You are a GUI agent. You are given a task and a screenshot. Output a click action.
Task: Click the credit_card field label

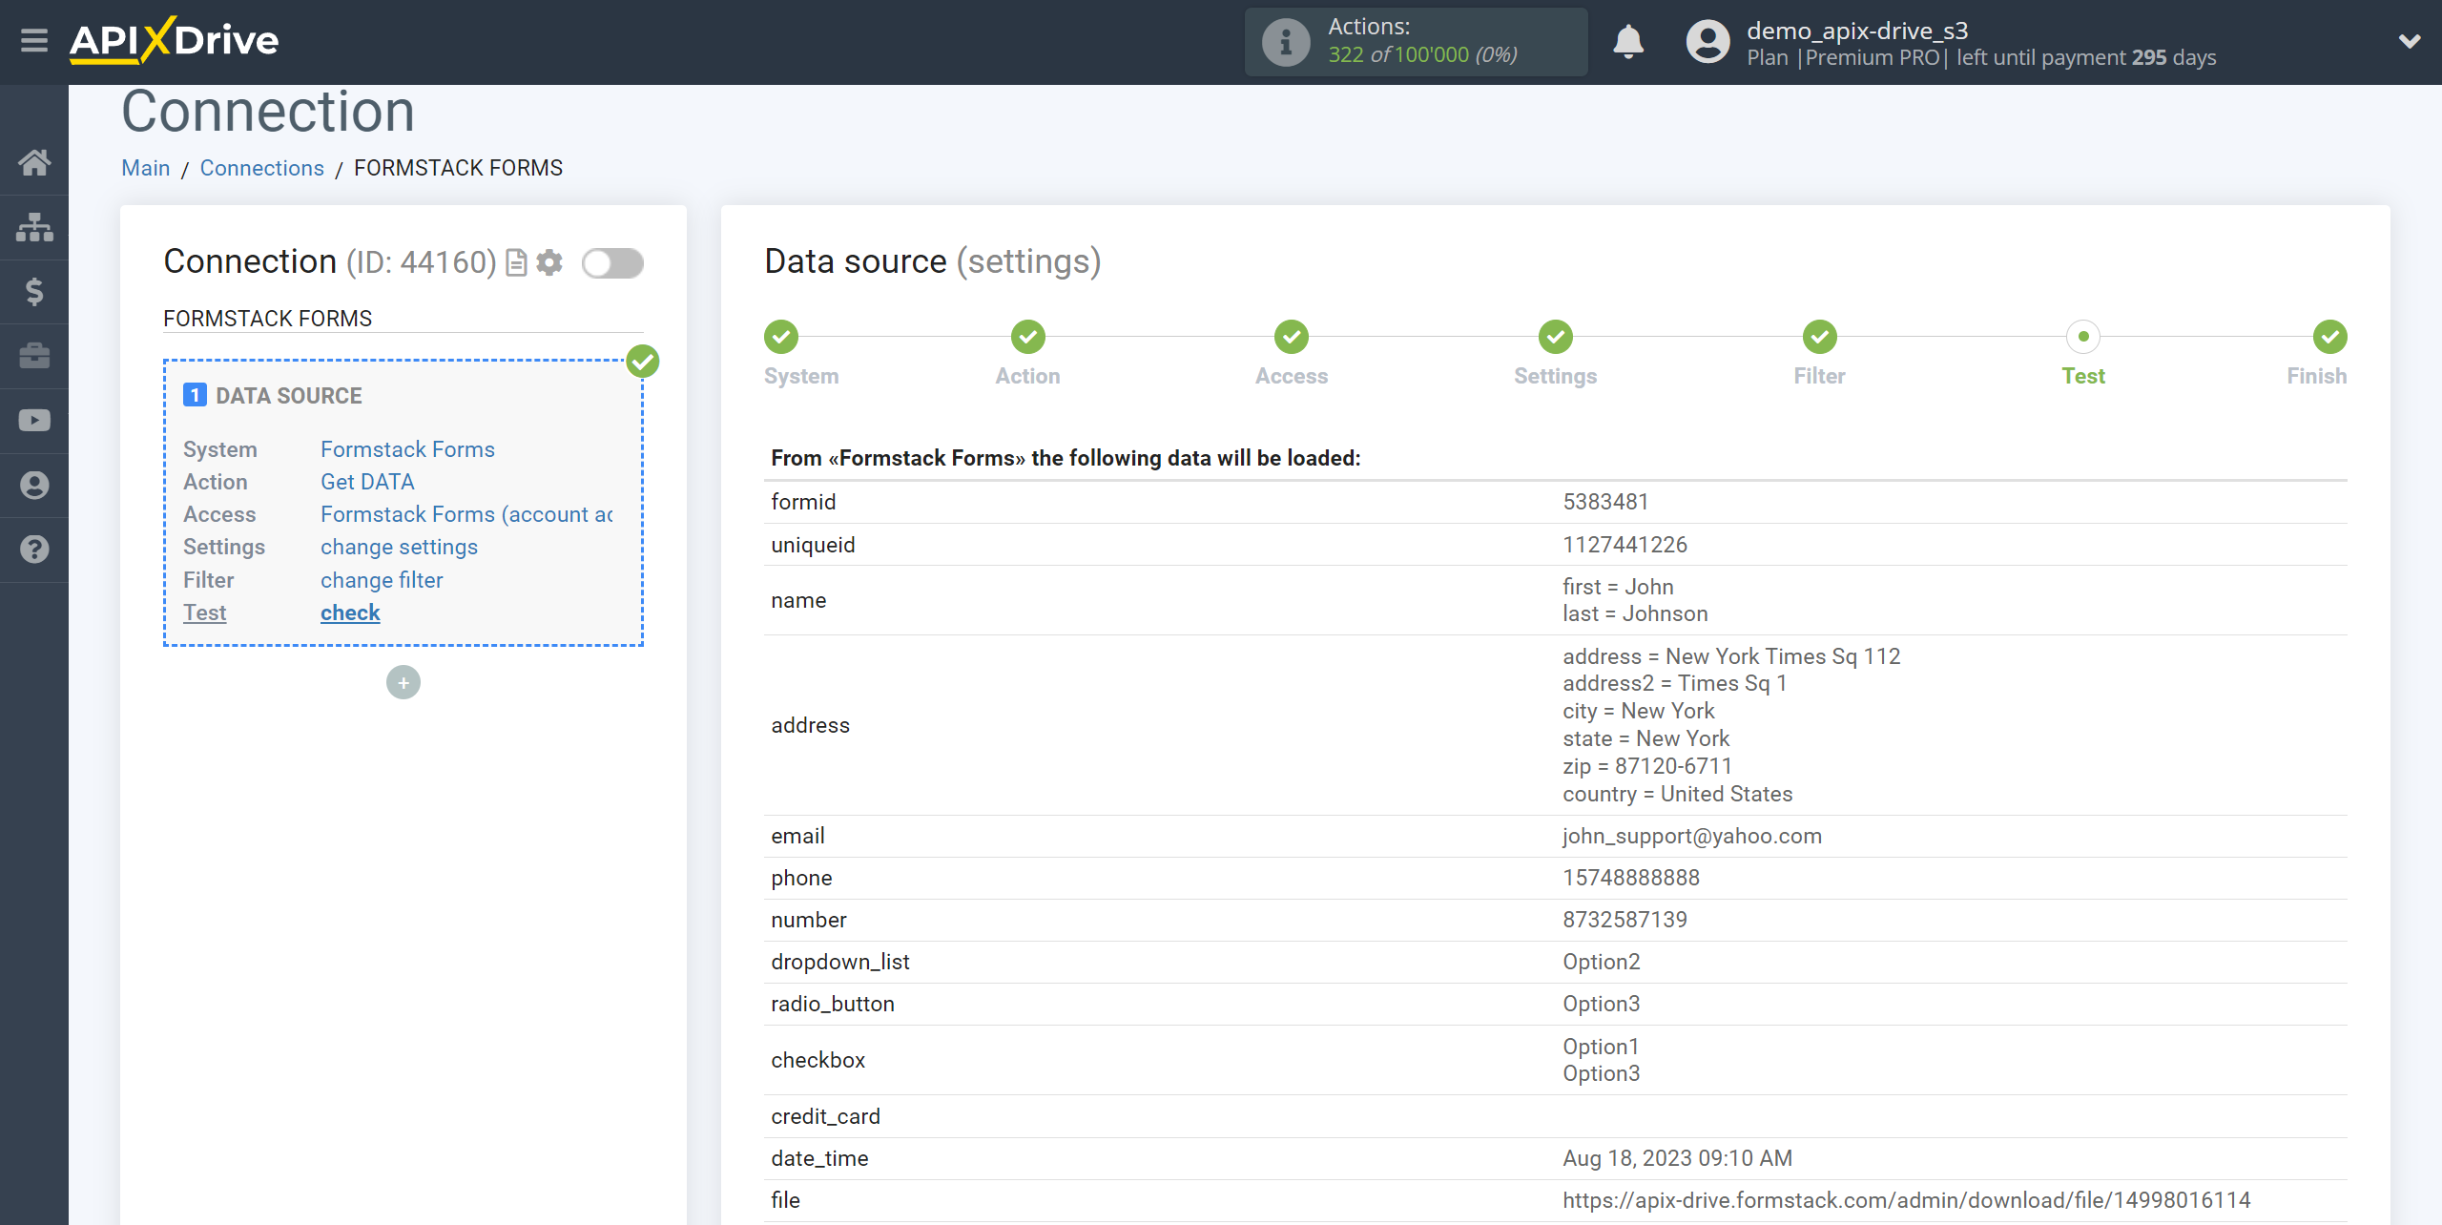pos(825,1116)
